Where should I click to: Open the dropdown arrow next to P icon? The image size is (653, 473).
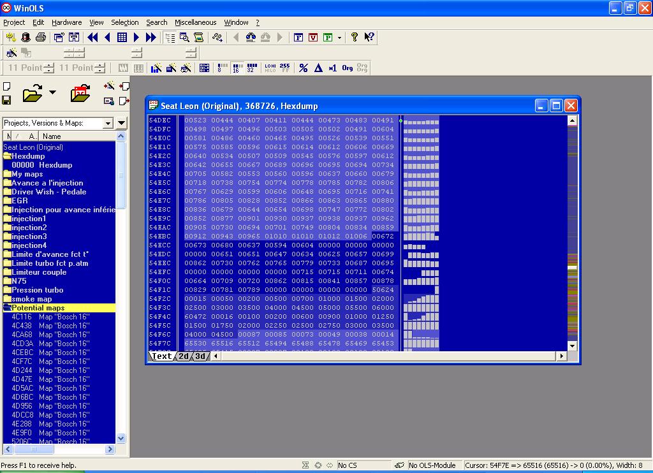[339, 38]
